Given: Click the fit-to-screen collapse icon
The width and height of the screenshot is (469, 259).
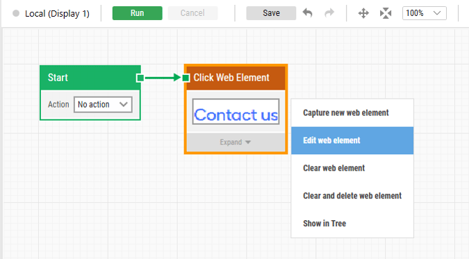Looking at the screenshot, I should 386,13.
